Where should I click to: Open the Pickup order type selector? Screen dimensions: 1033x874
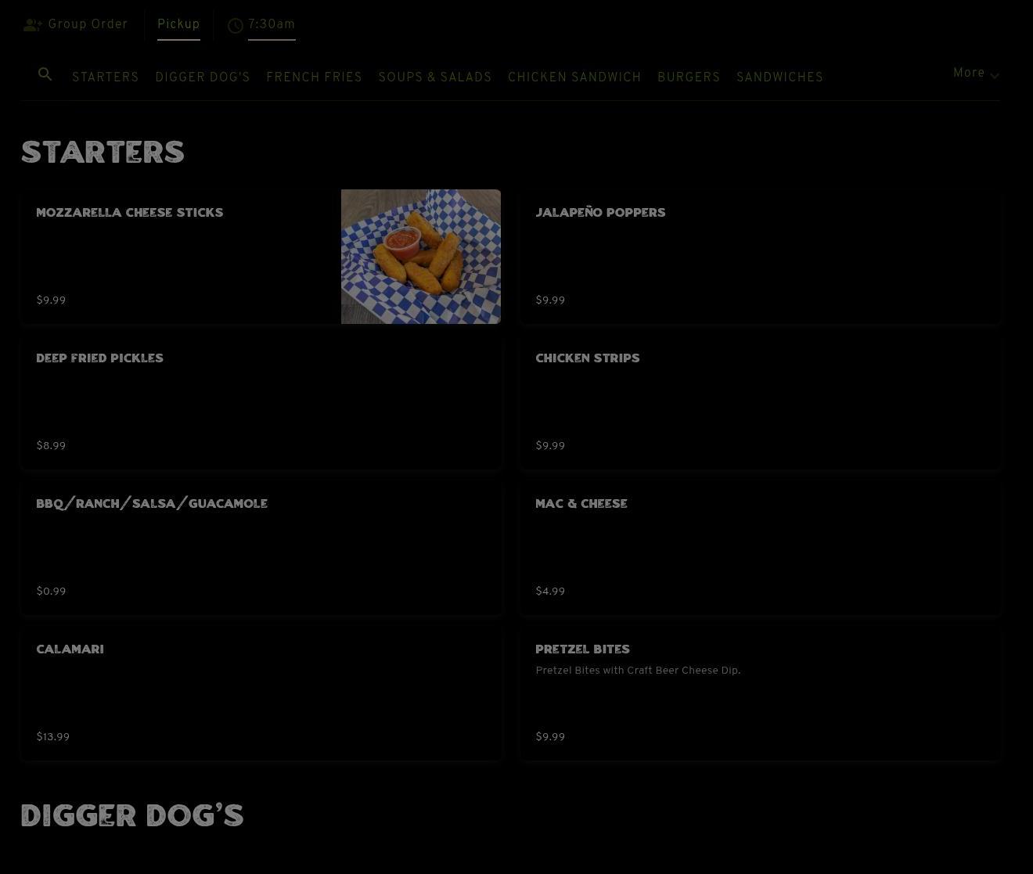click(x=178, y=25)
